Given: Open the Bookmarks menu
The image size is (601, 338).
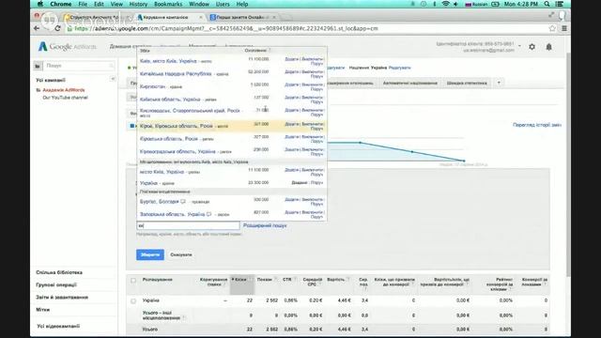Looking at the screenshot, I should click(168, 4).
